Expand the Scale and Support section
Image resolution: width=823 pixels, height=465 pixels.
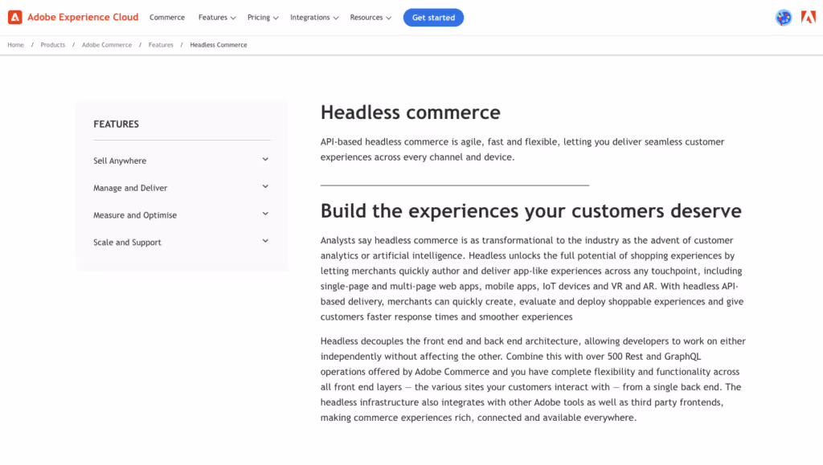182,242
